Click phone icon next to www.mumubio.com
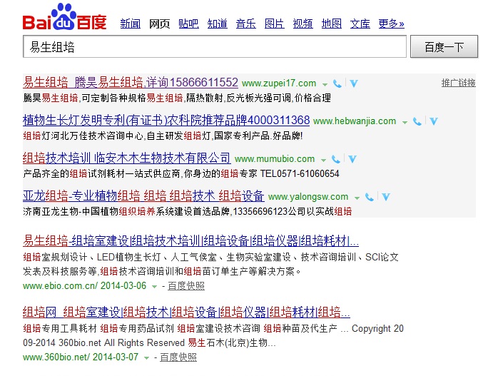 336,159
